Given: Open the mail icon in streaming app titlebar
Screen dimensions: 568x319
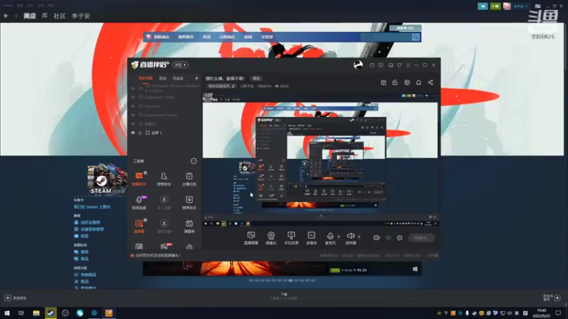Looking at the screenshot, I should point(372,65).
